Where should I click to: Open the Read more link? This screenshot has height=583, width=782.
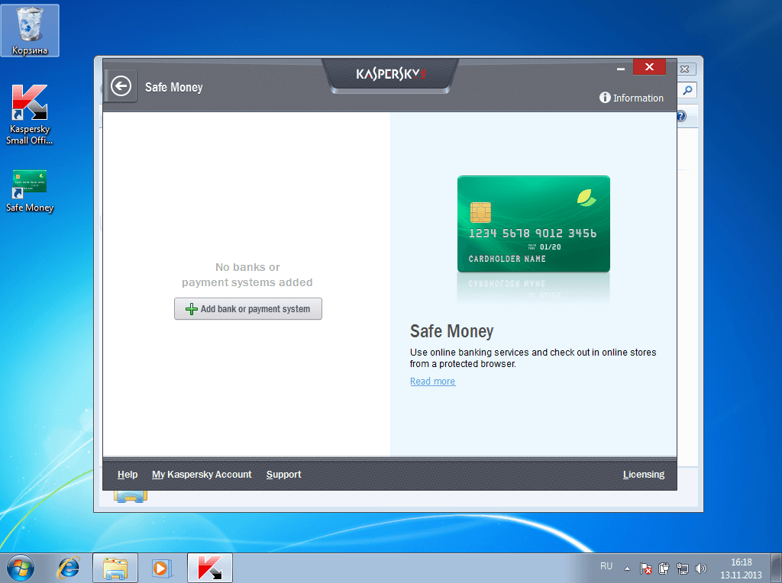click(x=432, y=382)
